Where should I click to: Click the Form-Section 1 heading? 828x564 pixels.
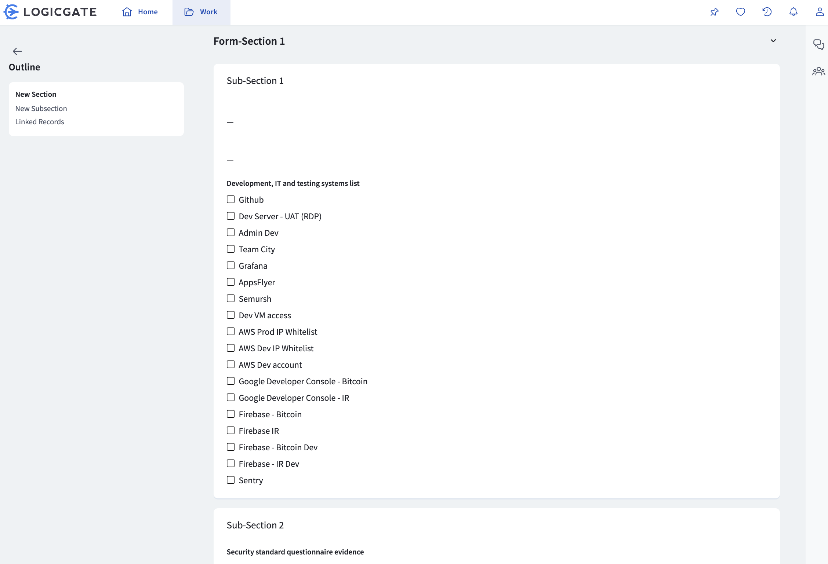(x=249, y=41)
